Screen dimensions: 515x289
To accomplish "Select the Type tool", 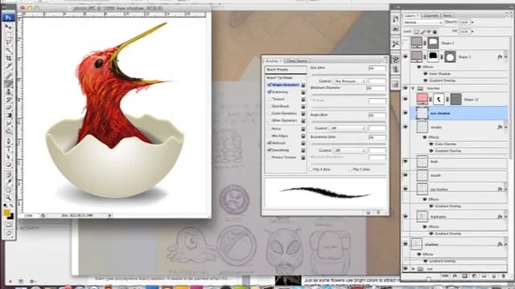I will coord(9,149).
